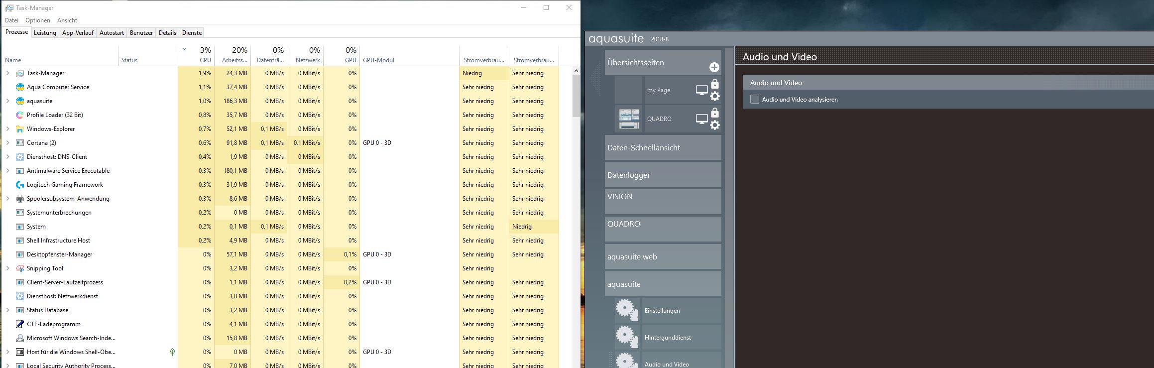Click the Desktopfenster-Manager process icon
The height and width of the screenshot is (368, 1154).
(20, 254)
